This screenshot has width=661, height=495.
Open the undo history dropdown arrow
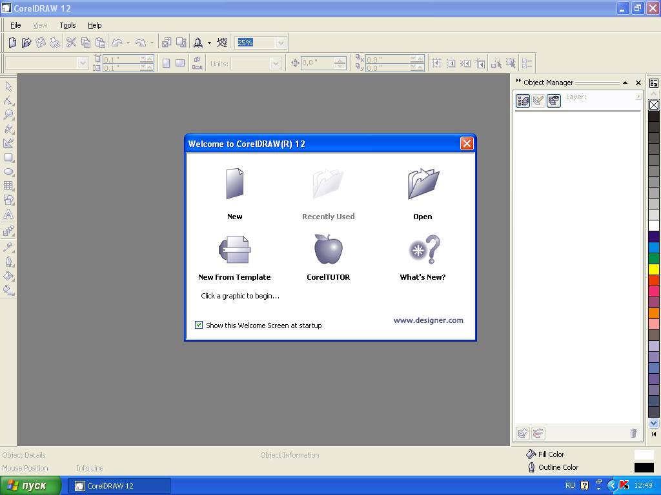point(128,43)
